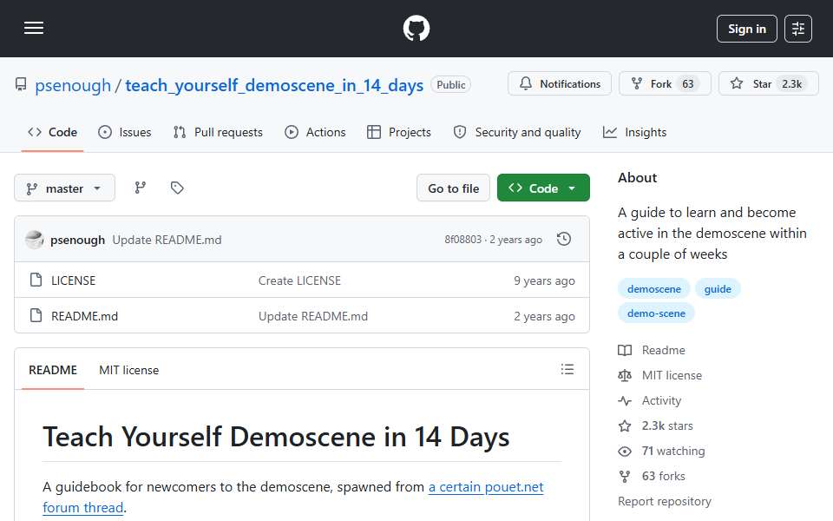Open commit hash 8f08803
The width and height of the screenshot is (833, 521).
tap(462, 240)
